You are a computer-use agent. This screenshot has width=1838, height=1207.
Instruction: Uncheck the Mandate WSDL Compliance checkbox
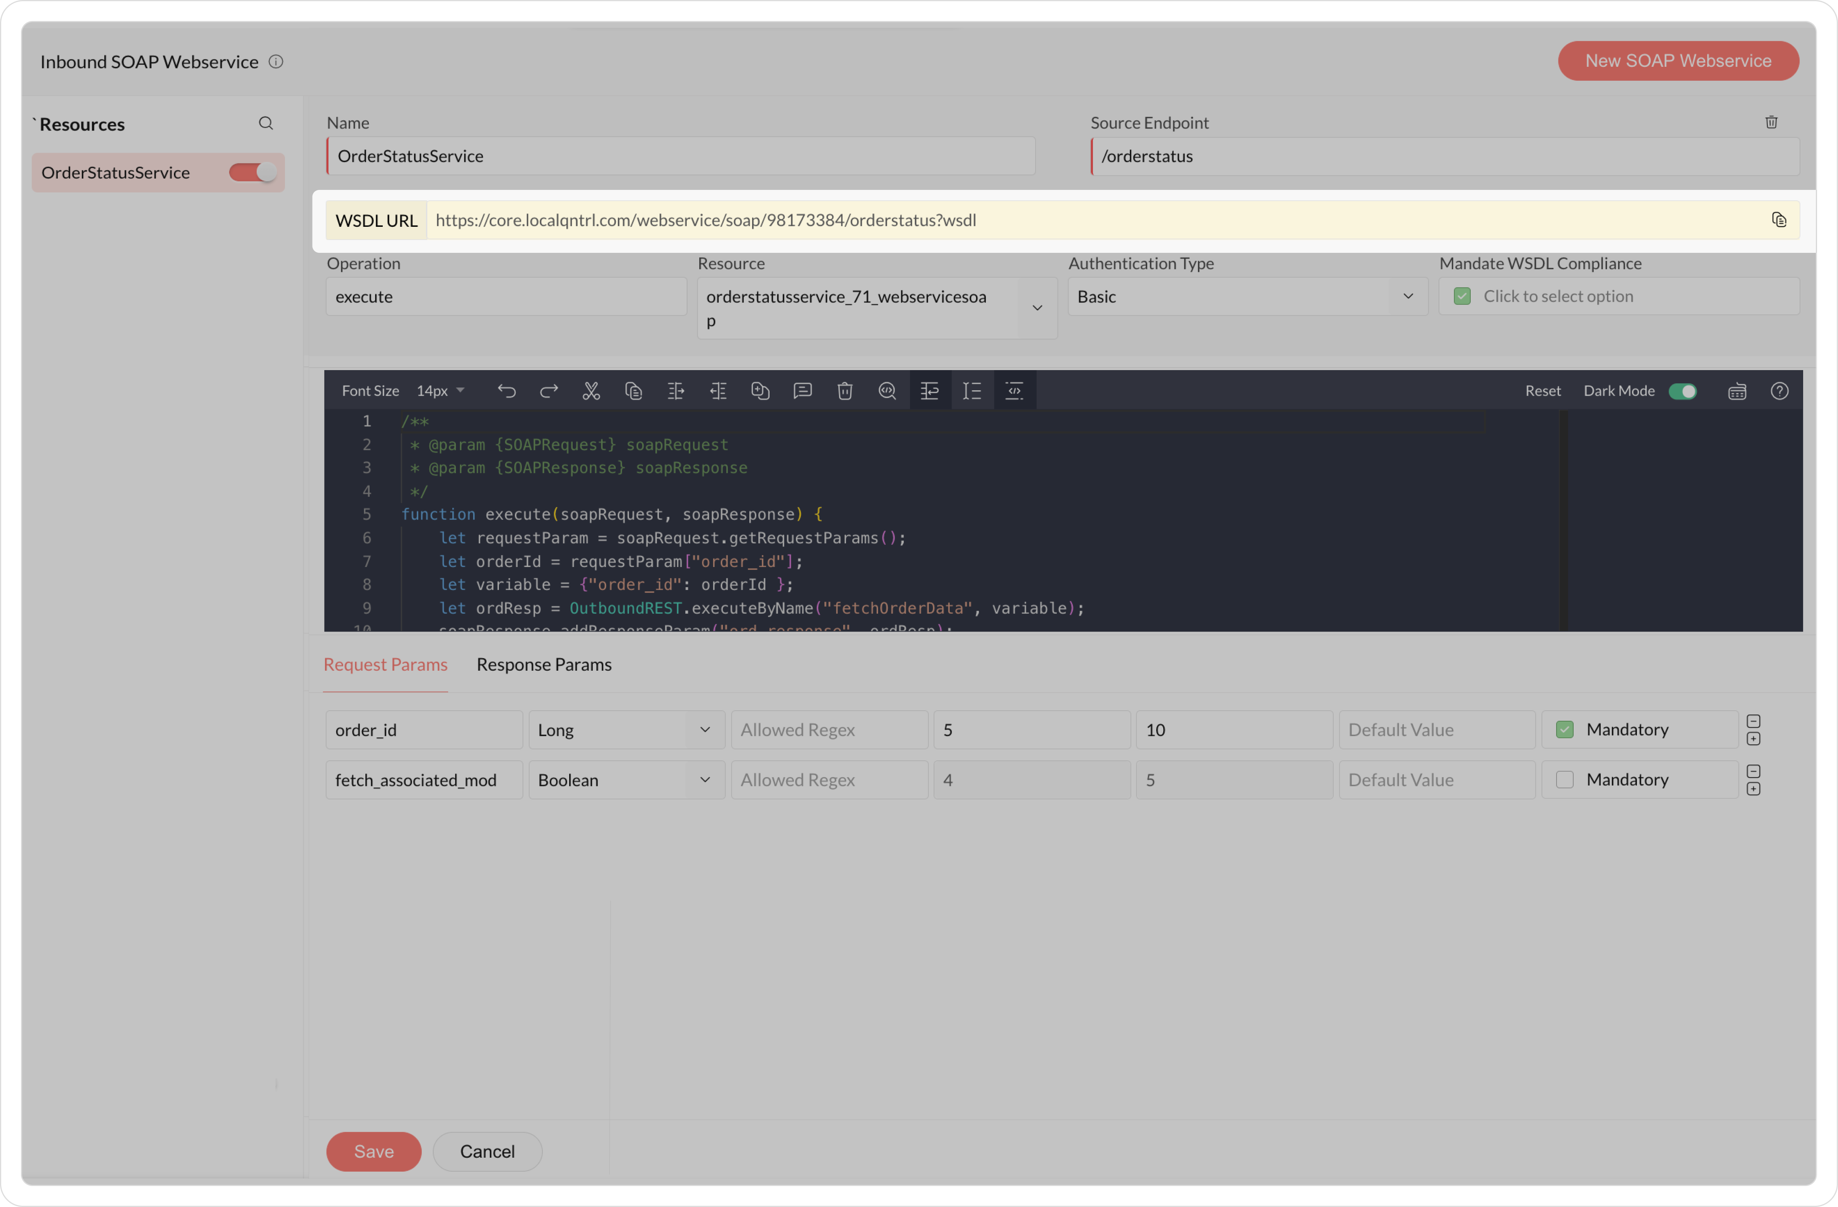[1462, 297]
